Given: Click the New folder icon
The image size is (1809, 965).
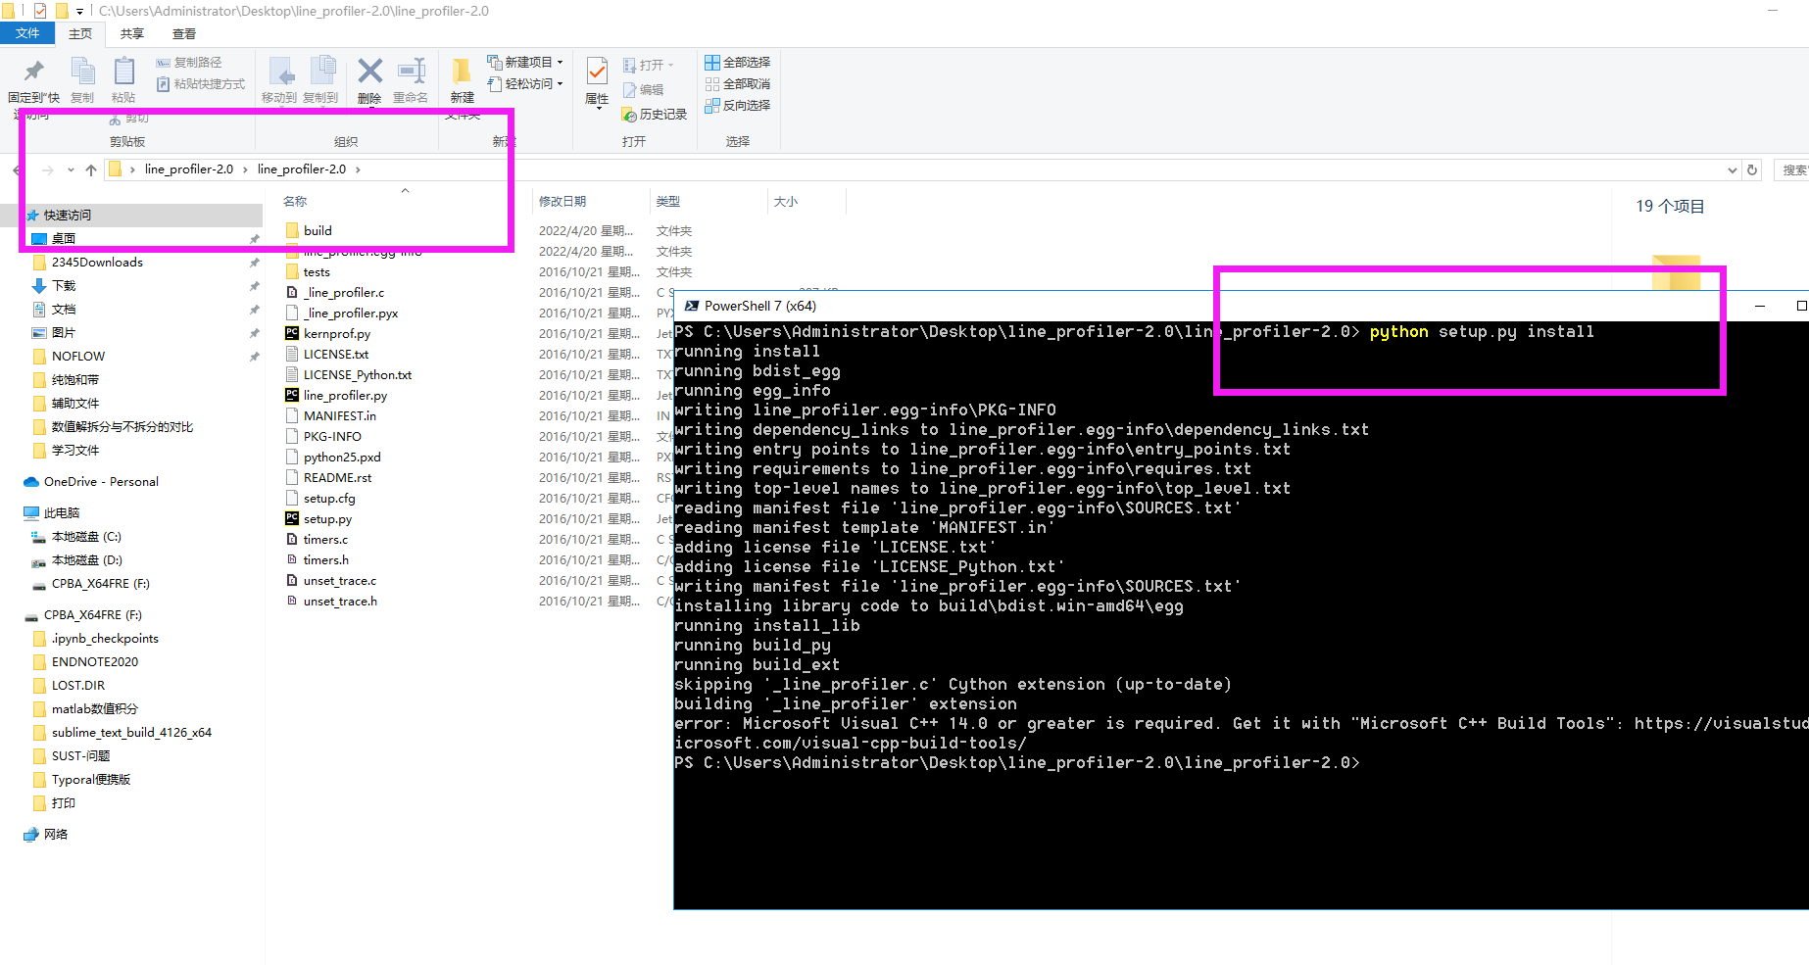Looking at the screenshot, I should coord(462,71).
